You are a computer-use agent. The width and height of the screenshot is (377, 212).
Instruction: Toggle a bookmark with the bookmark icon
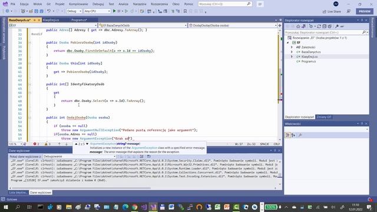[185, 11]
